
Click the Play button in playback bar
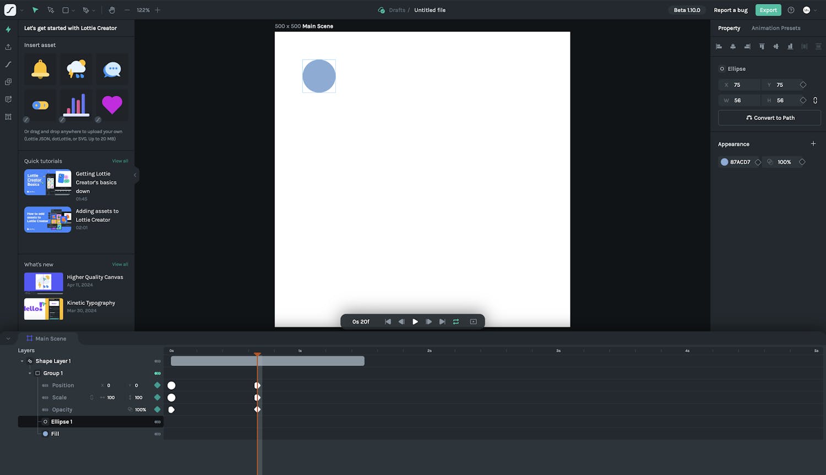pyautogui.click(x=415, y=321)
